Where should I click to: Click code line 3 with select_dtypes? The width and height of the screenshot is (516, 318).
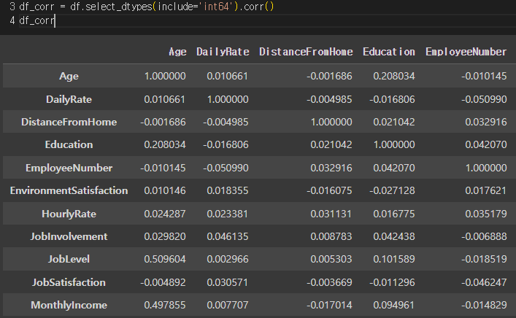pyautogui.click(x=147, y=7)
